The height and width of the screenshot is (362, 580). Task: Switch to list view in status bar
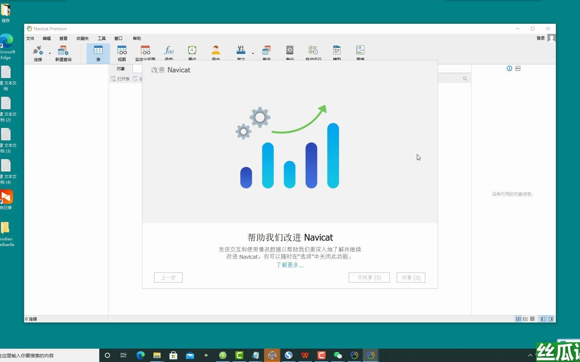tap(525, 319)
